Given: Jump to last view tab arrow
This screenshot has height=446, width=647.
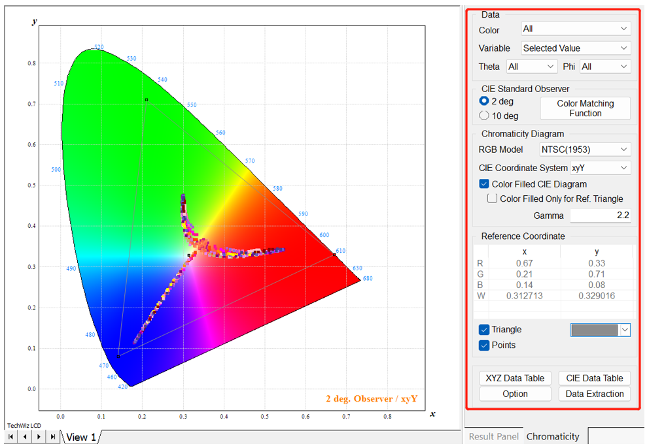Looking at the screenshot, I should click(x=52, y=436).
